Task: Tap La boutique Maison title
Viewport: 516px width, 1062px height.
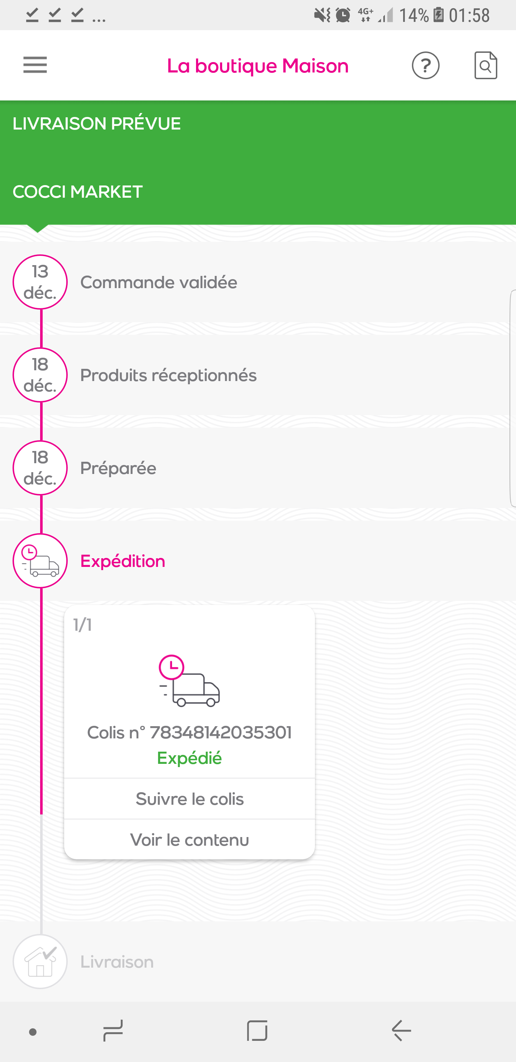Action: coord(258,66)
